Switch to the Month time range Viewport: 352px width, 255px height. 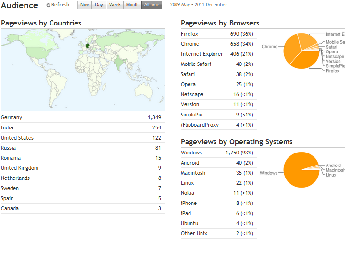coord(132,5)
